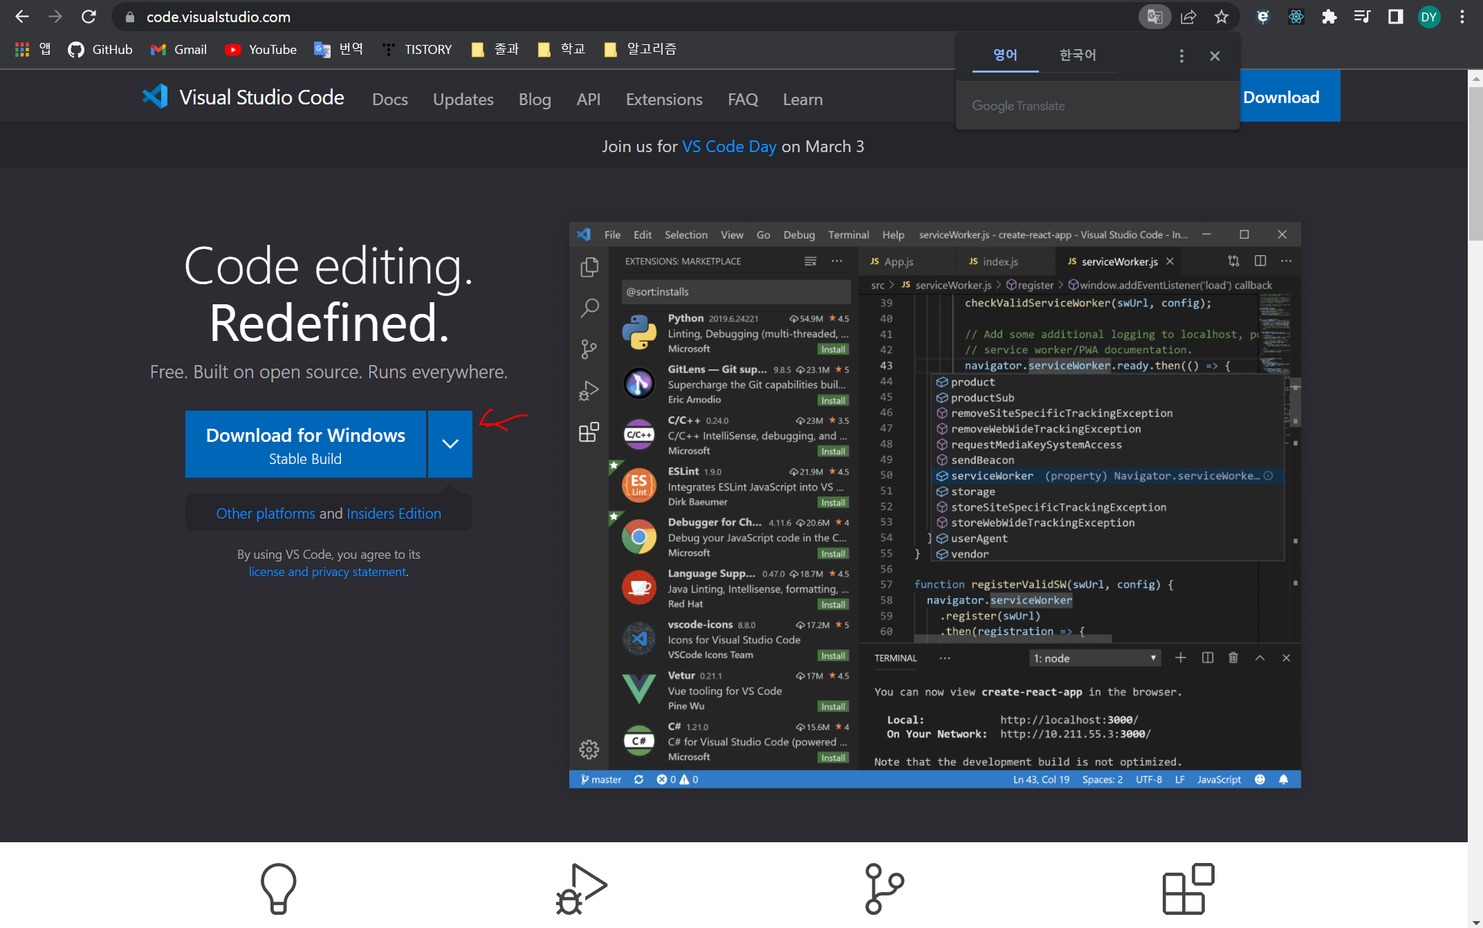This screenshot has height=928, width=1483.
Task: Open translate options three-dot menu
Action: [1181, 56]
